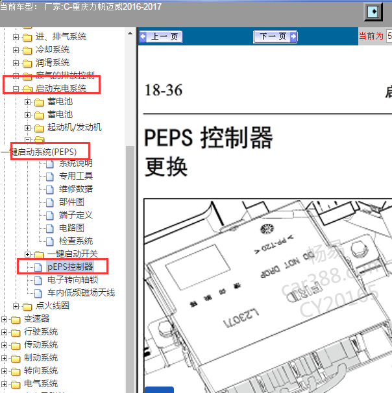Click the 维修数据 page icon

(x=50, y=190)
